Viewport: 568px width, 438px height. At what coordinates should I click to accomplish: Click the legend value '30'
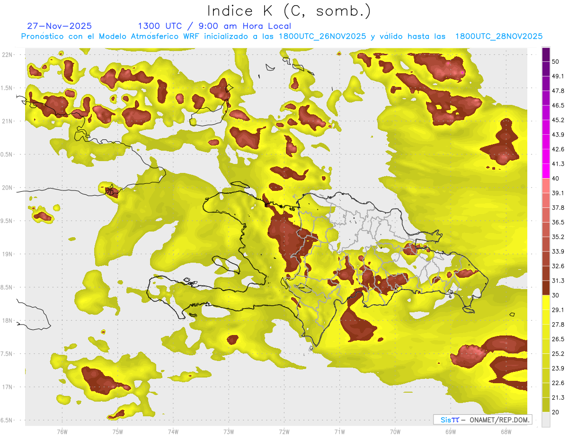556,295
